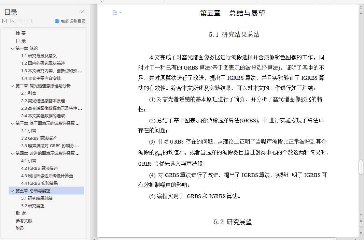Select 第一章 绪论 in the outline
364x240 pixels.
pyautogui.click(x=27, y=48)
